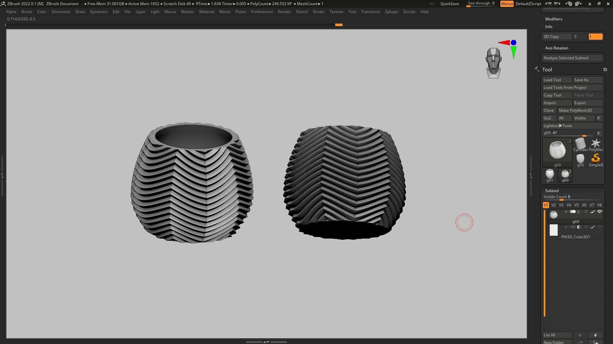613x344 pixels.
Task: Click Analyze Selected Subtool button
Action: (x=572, y=58)
